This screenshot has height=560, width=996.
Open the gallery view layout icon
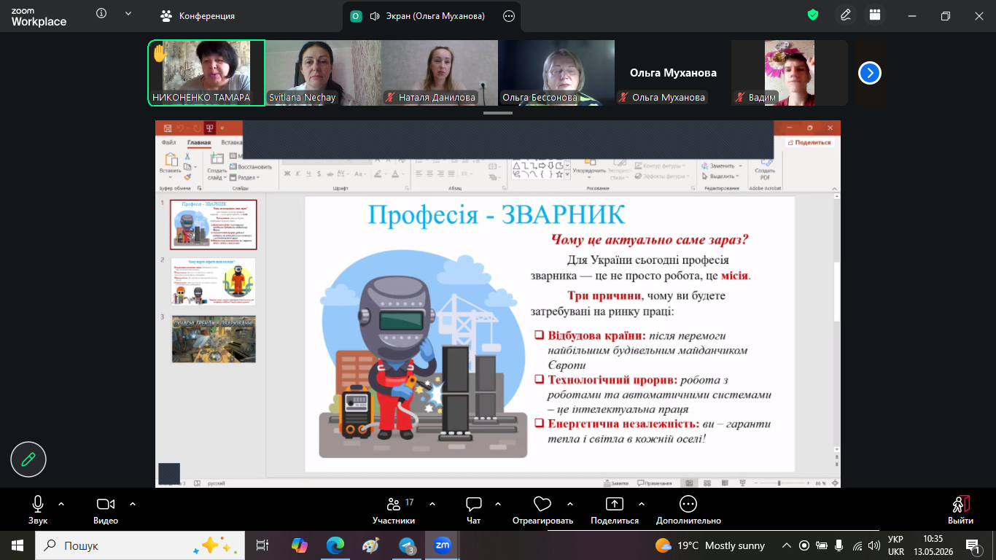point(875,15)
